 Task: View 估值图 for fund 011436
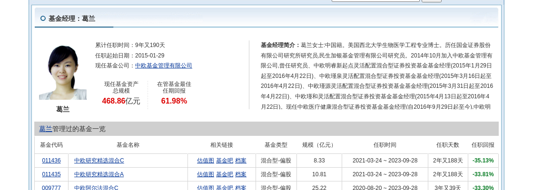[205, 161]
